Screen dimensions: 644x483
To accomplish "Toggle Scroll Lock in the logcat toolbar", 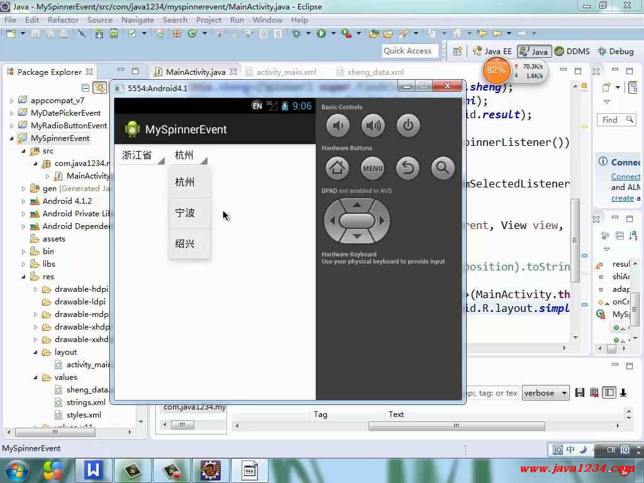I will (623, 392).
